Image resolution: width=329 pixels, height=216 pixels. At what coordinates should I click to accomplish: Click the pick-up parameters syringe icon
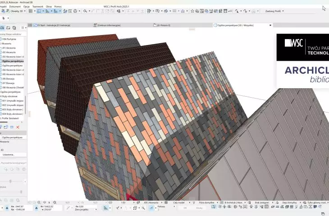tap(237, 11)
